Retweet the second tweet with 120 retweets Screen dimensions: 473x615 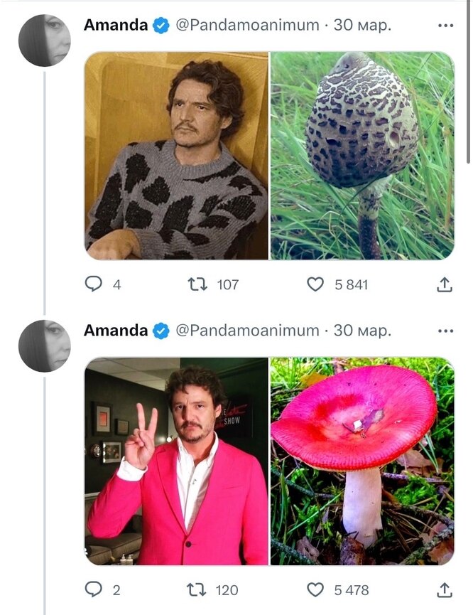[197, 589]
